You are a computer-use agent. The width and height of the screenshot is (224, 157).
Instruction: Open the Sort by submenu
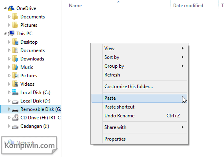139,57
